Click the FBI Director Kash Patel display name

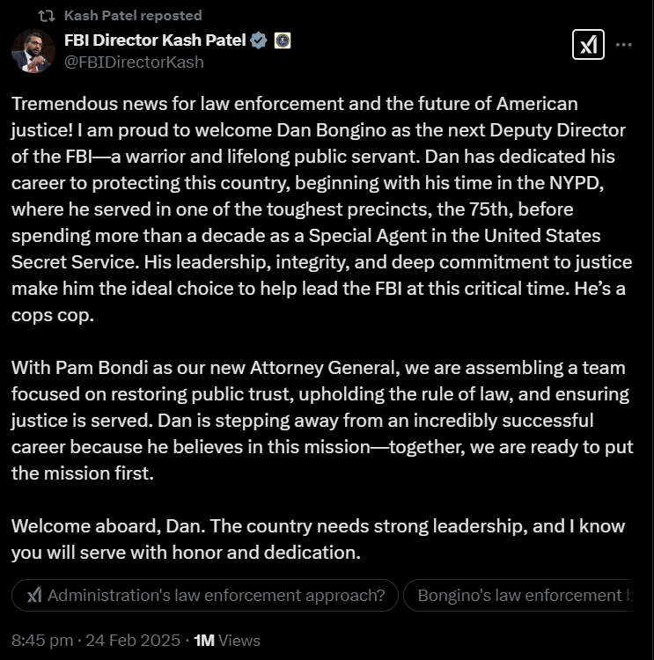point(155,40)
